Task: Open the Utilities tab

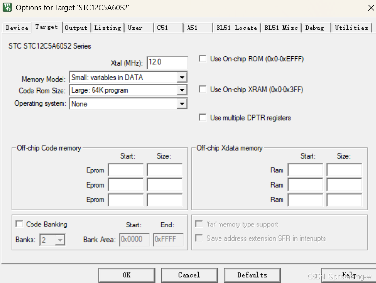Action: [x=351, y=28]
